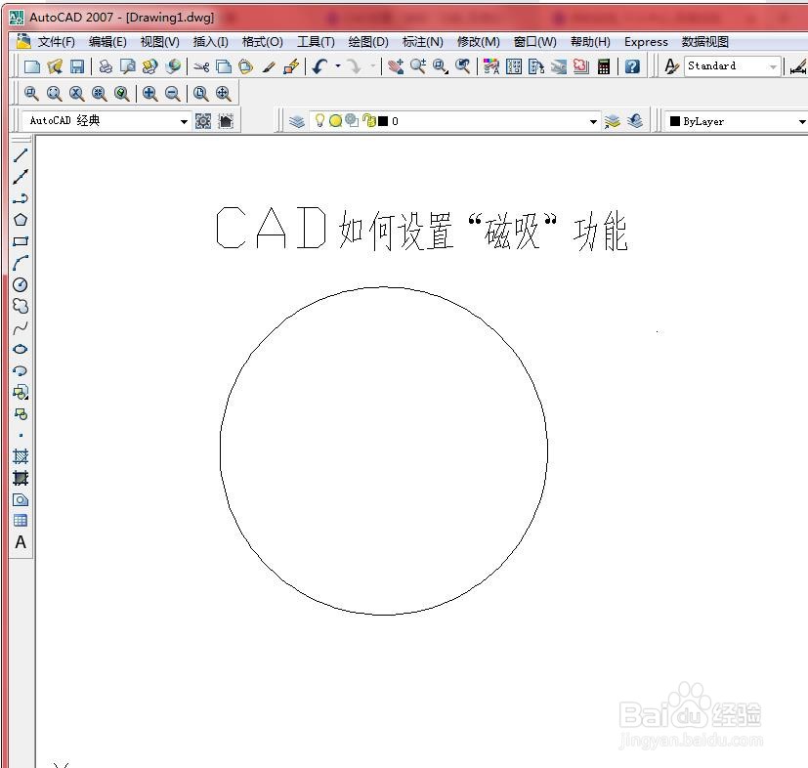Select the Match Properties toolbar icon

tap(267, 65)
